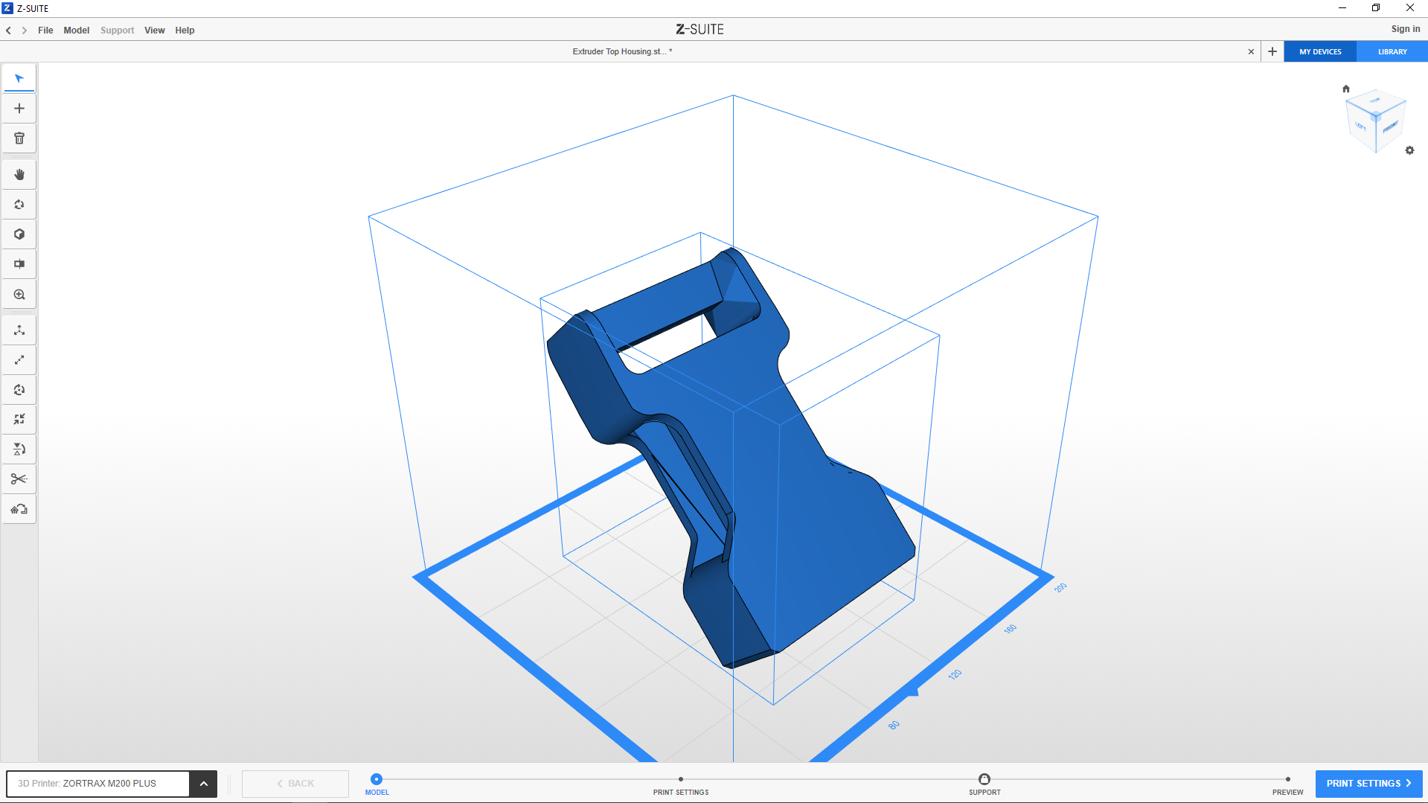This screenshot has width=1428, height=803.
Task: Switch to the Library tab
Action: (x=1392, y=52)
